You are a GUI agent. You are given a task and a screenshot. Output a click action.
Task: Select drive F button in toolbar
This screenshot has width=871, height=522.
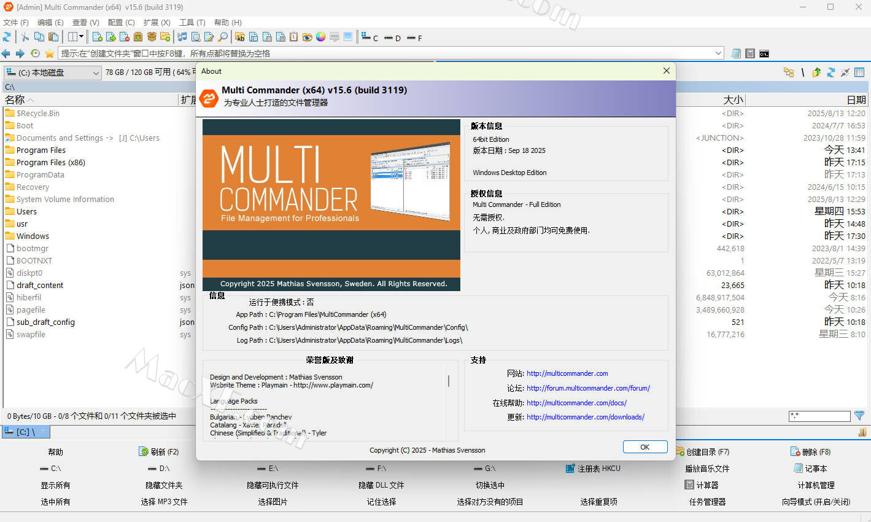(415, 37)
